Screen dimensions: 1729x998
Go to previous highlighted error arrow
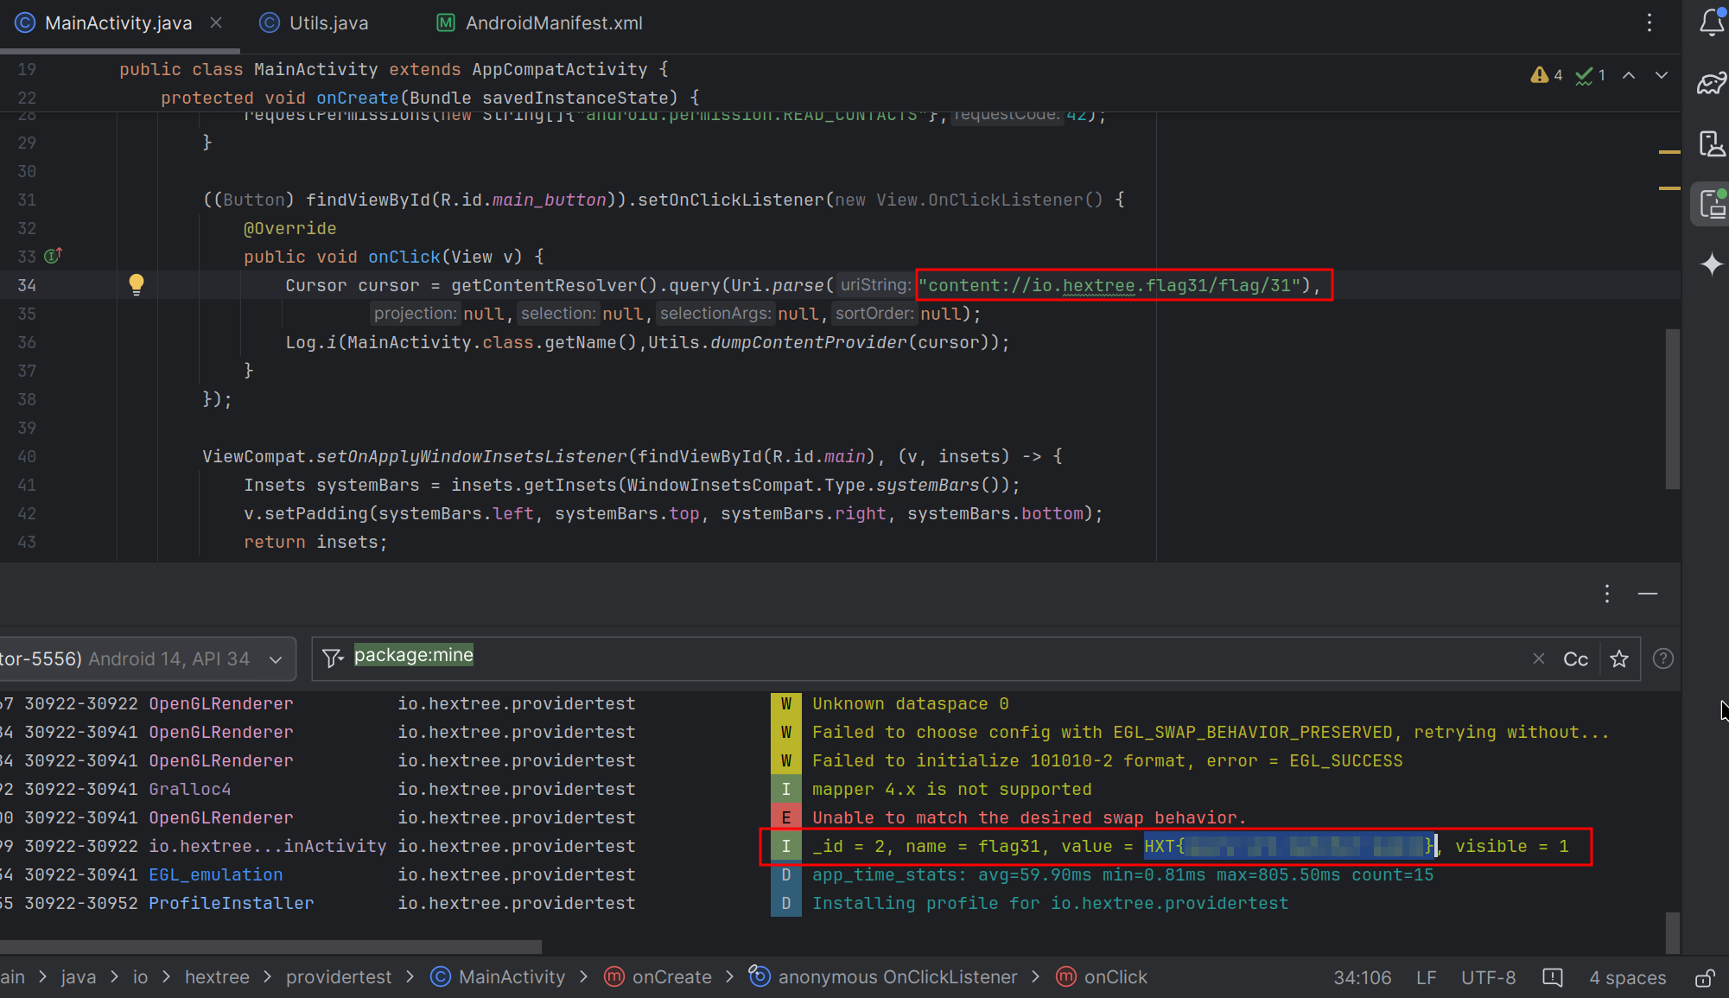[1629, 75]
